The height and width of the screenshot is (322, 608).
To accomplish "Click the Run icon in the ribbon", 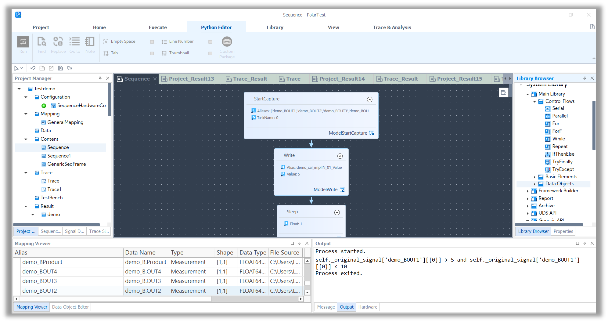I will point(23,42).
